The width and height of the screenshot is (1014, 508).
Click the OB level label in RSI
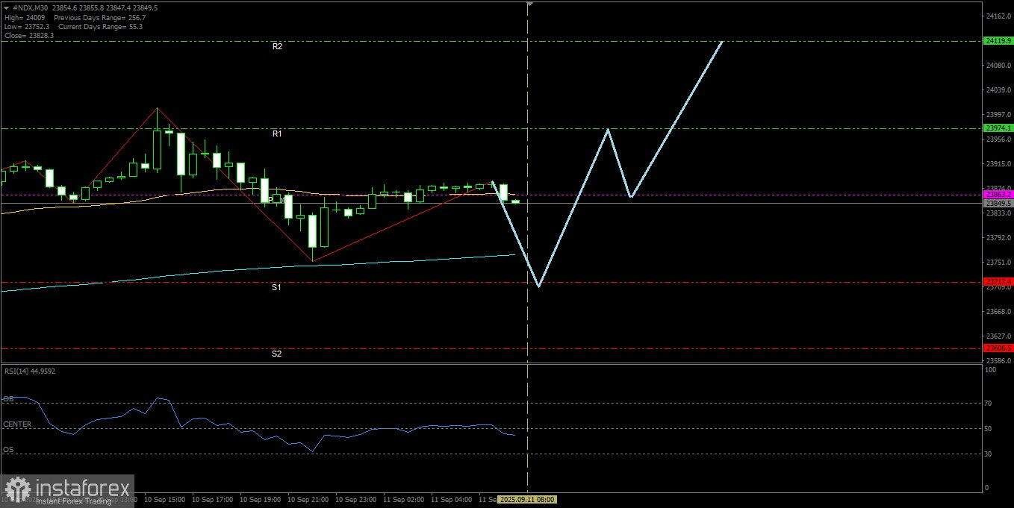8,399
